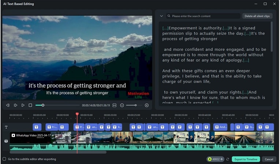Viewport: 280px width, 164px height.
Task: Select subtitle clip labeled 'It i...'
Action: pyautogui.click(x=52, y=127)
